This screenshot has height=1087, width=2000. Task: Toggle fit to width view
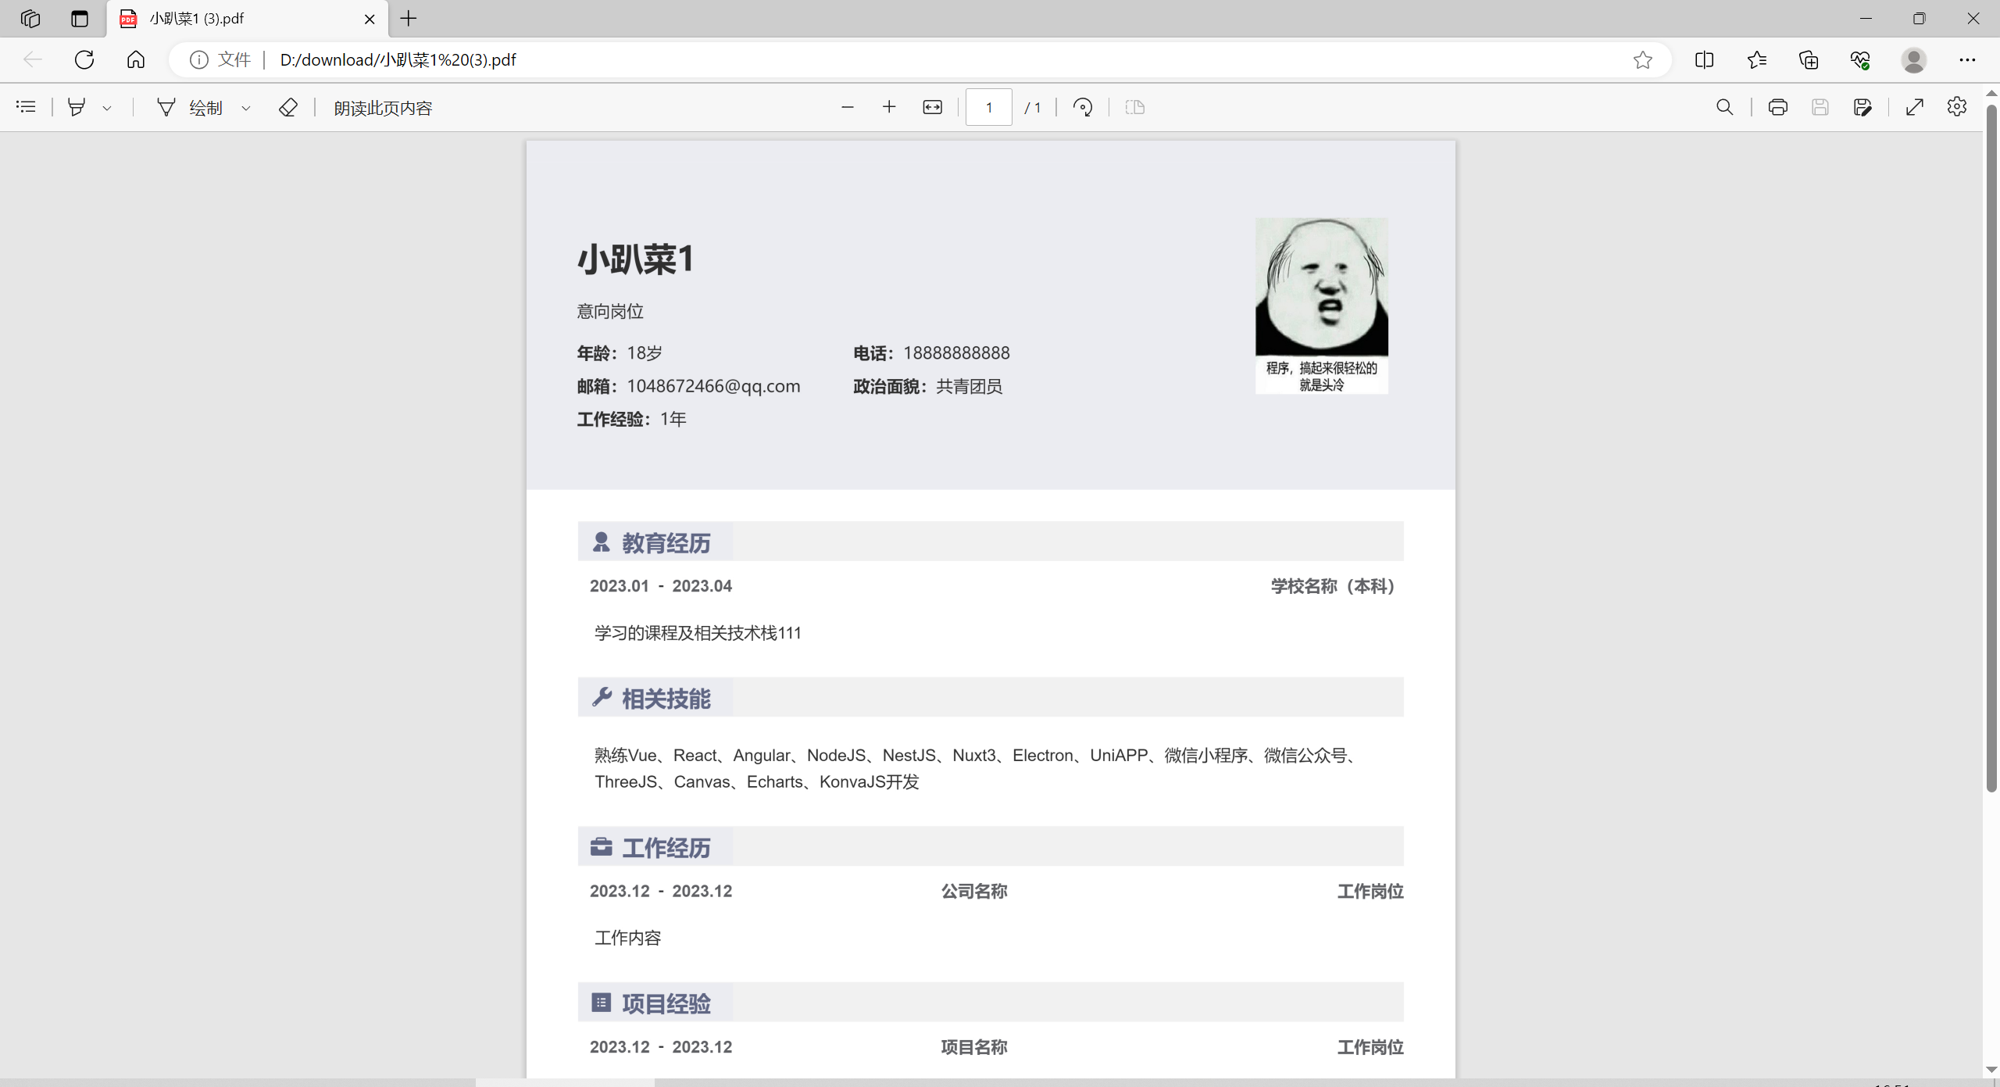click(933, 107)
